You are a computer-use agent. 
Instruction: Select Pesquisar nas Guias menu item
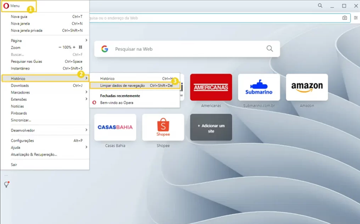tap(45, 61)
